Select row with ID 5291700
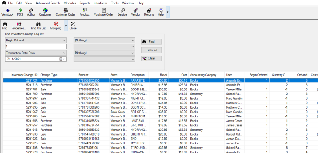This screenshot has width=318, height=153. coord(160,94)
